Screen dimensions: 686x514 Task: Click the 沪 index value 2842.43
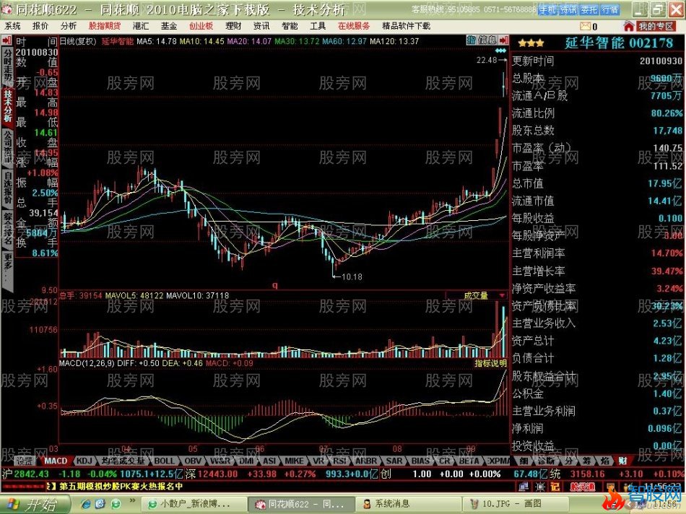coord(32,474)
